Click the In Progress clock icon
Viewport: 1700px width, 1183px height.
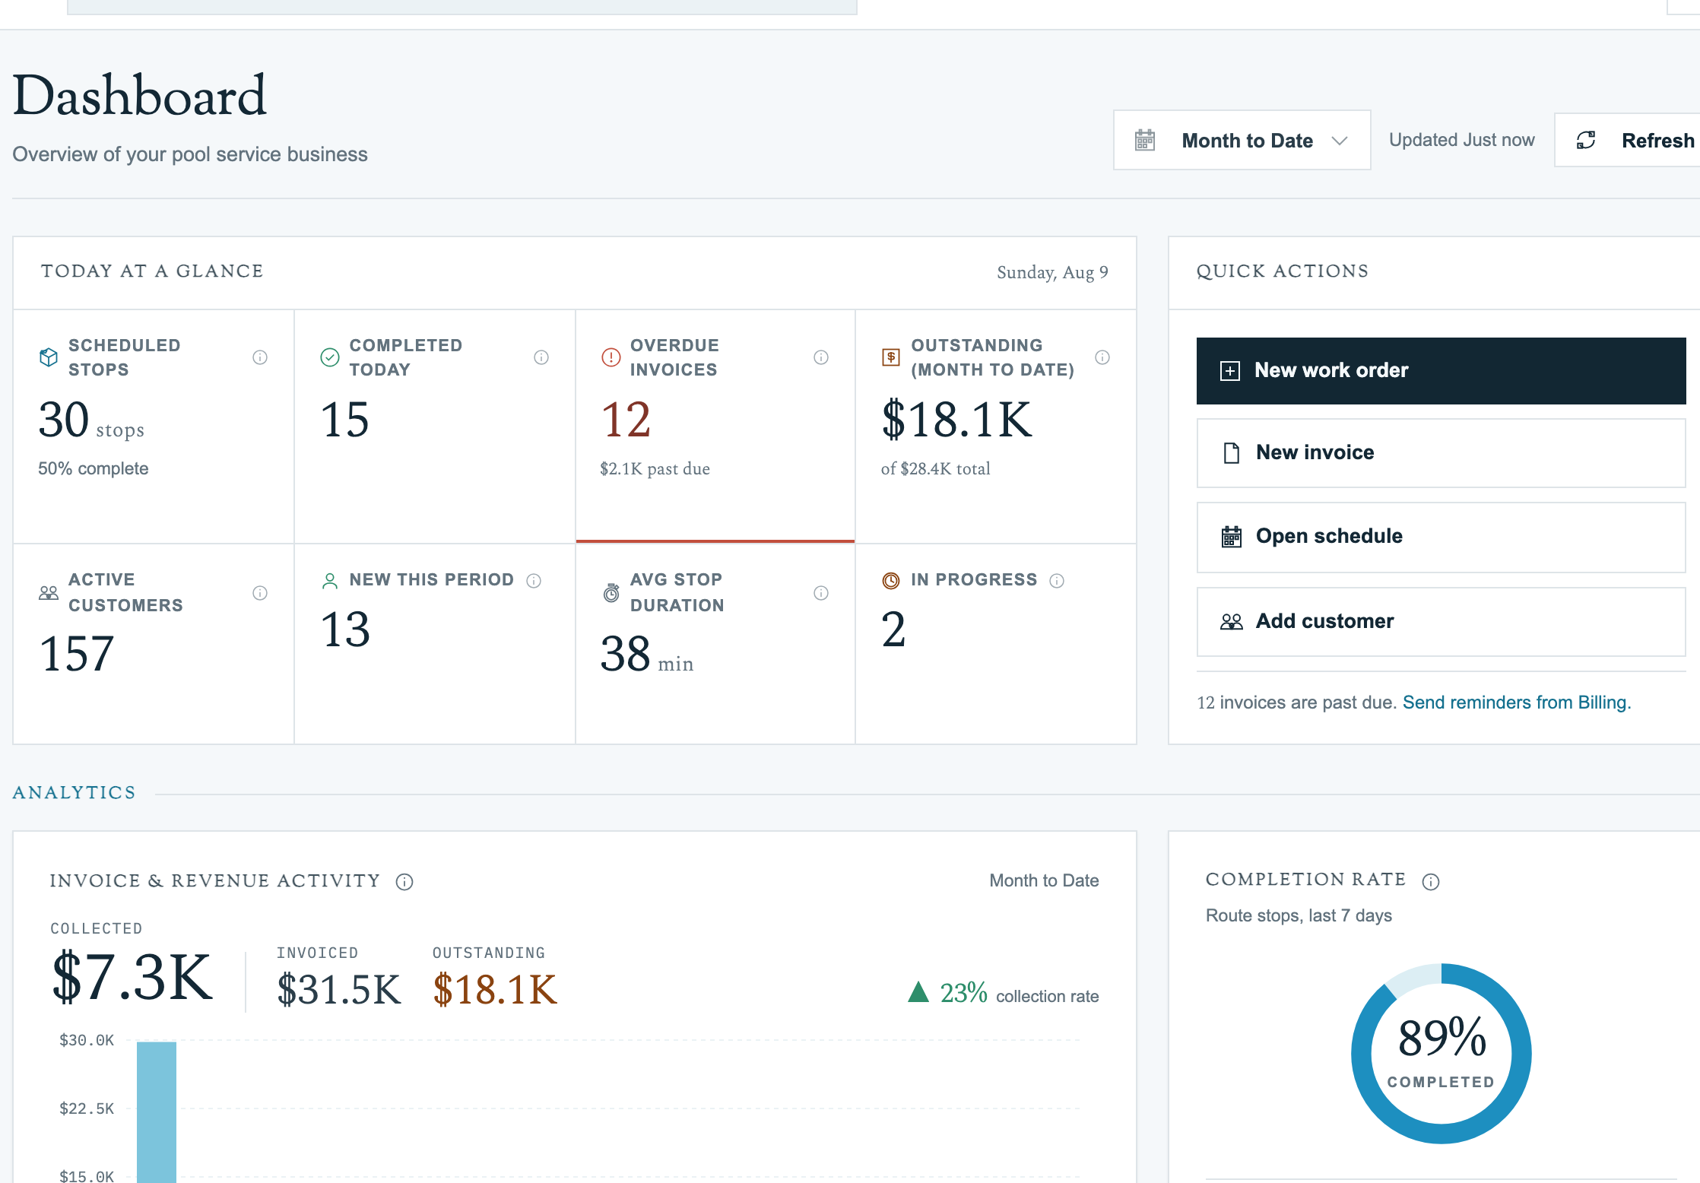891,581
